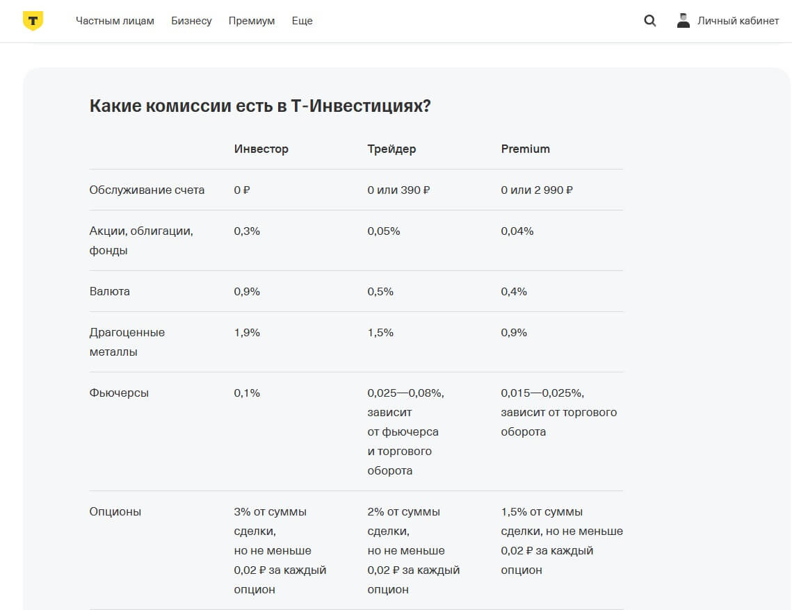Click the 0,9% metals Premium cell
This screenshot has height=610, width=792.
point(514,333)
